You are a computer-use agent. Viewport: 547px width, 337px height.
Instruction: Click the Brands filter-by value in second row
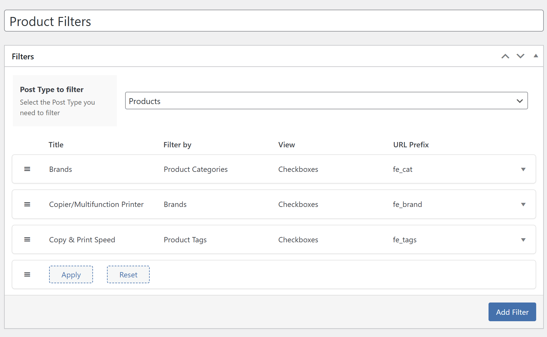(175, 204)
